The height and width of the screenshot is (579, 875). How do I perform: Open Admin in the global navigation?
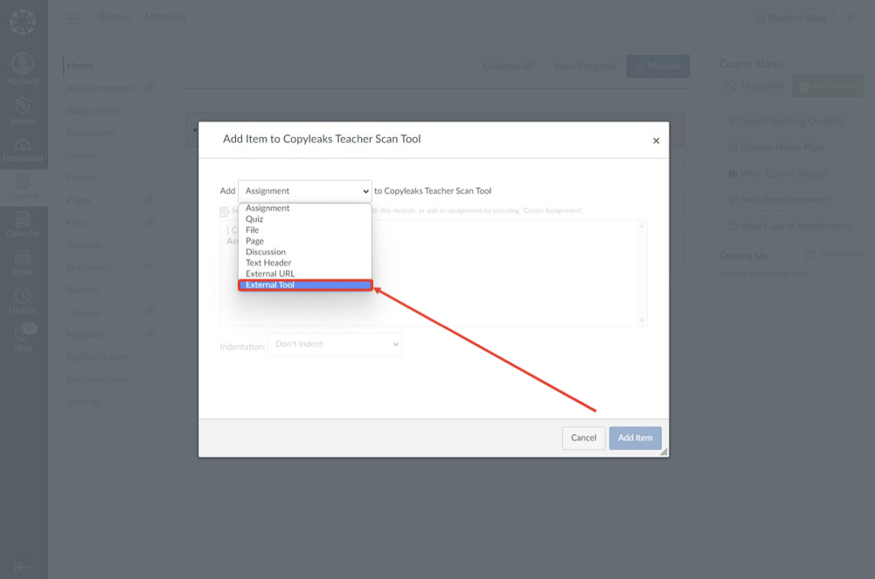(x=23, y=111)
